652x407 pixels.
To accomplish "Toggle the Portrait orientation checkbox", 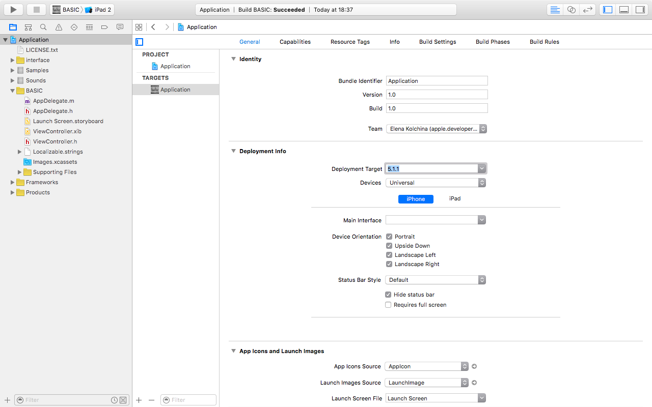I will 389,237.
